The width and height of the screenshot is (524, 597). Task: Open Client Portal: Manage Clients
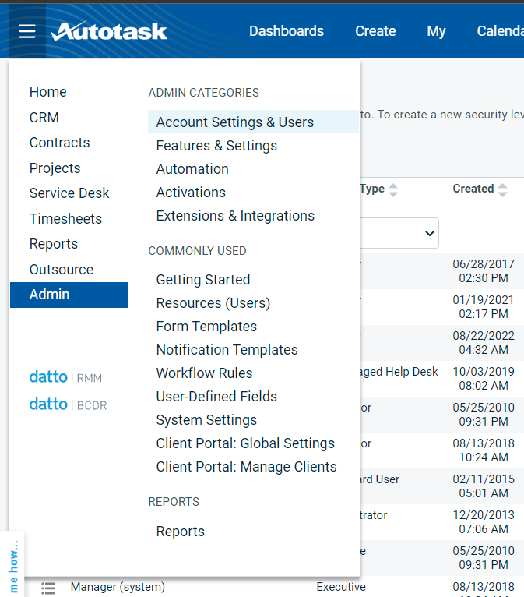246,467
